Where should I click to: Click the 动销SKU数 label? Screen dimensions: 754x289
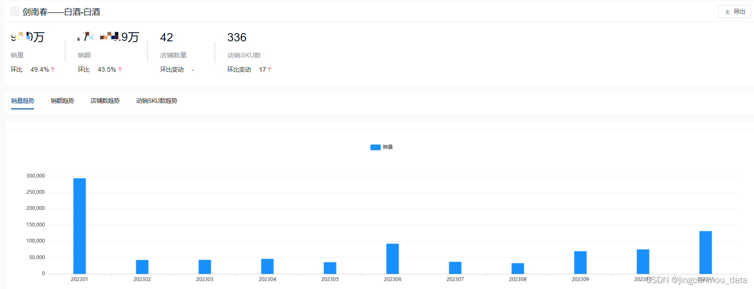pos(244,55)
